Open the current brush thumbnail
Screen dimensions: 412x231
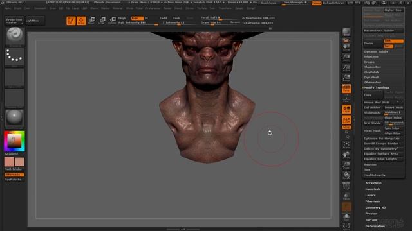pos(15,37)
